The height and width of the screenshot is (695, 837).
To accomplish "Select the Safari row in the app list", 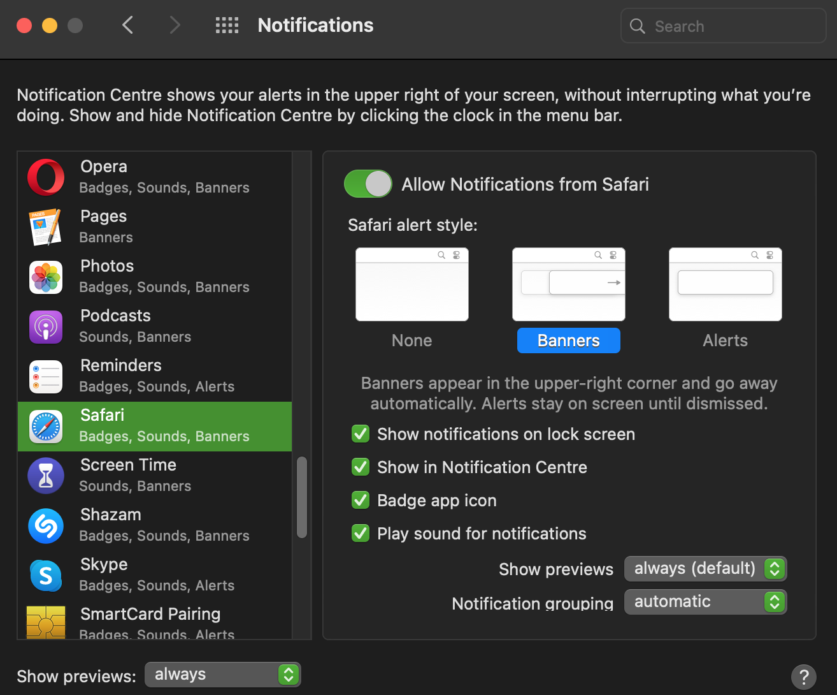I will click(x=155, y=427).
